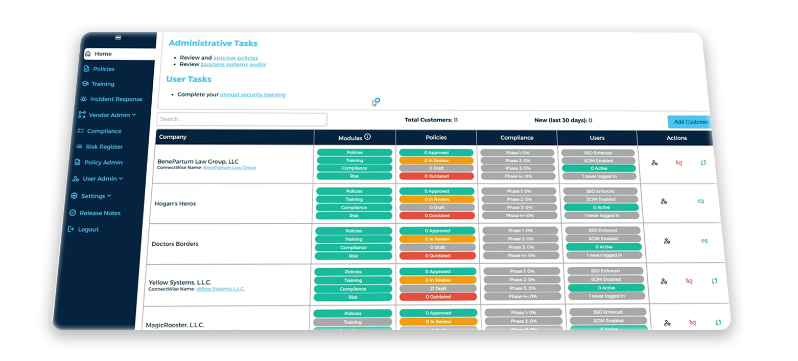The image size is (798, 361).
Task: Click the Add Customer button
Action: 690,122
